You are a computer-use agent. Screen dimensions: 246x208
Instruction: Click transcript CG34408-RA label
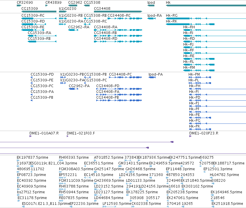(106, 27)
